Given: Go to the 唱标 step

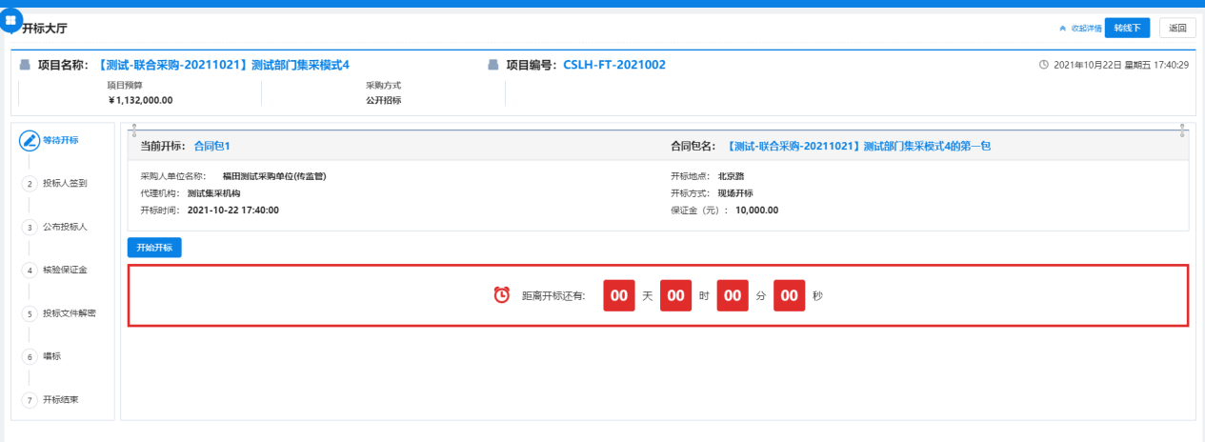Looking at the screenshot, I should coord(52,356).
